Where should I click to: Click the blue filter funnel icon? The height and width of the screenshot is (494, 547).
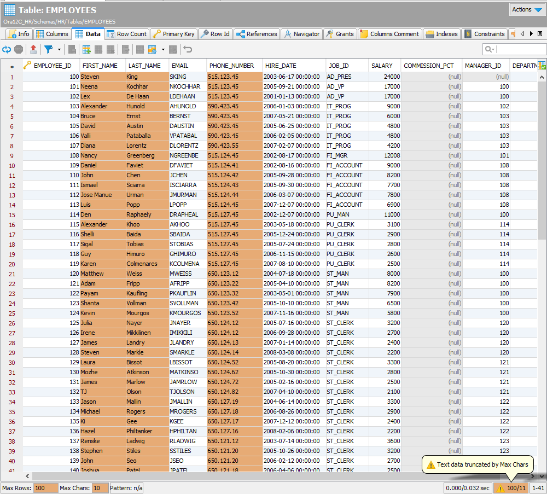click(x=49, y=50)
